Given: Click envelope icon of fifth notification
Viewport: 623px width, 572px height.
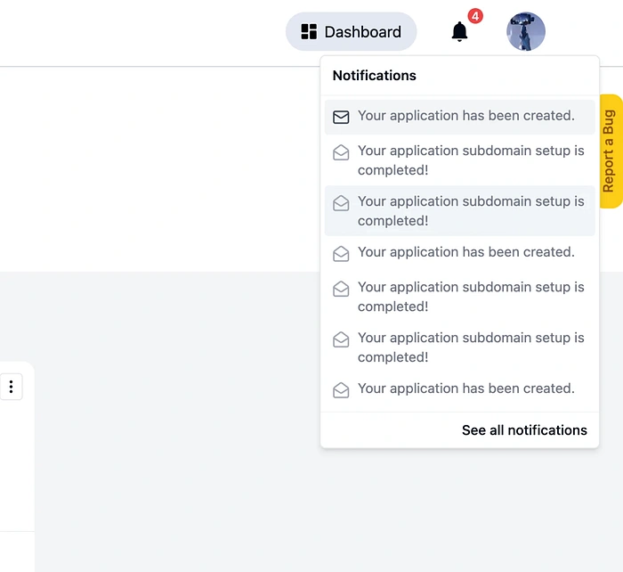Looking at the screenshot, I should point(341,289).
